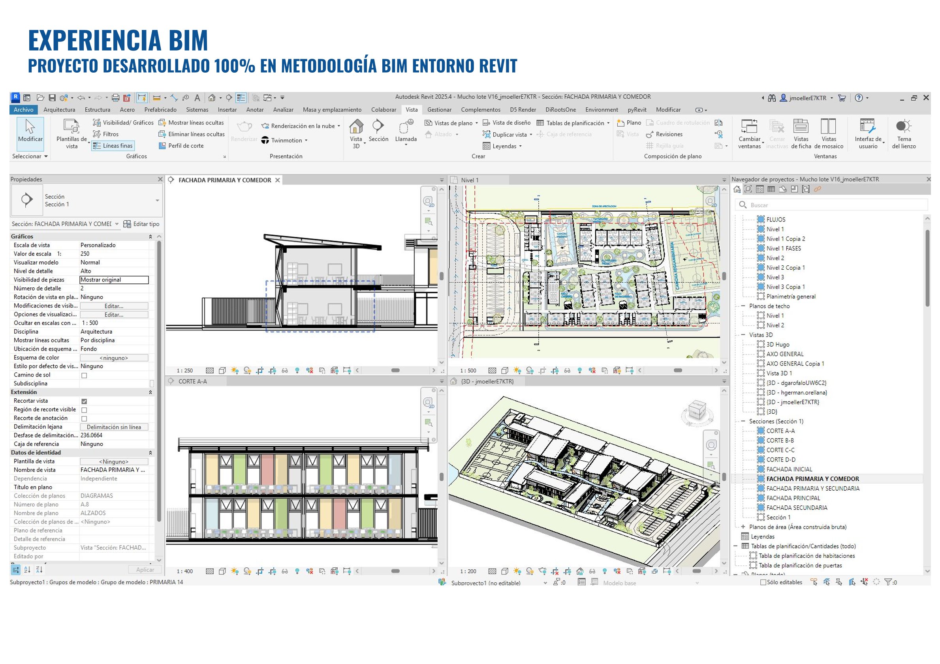Open Renderización en la nube dropdown

[301, 126]
